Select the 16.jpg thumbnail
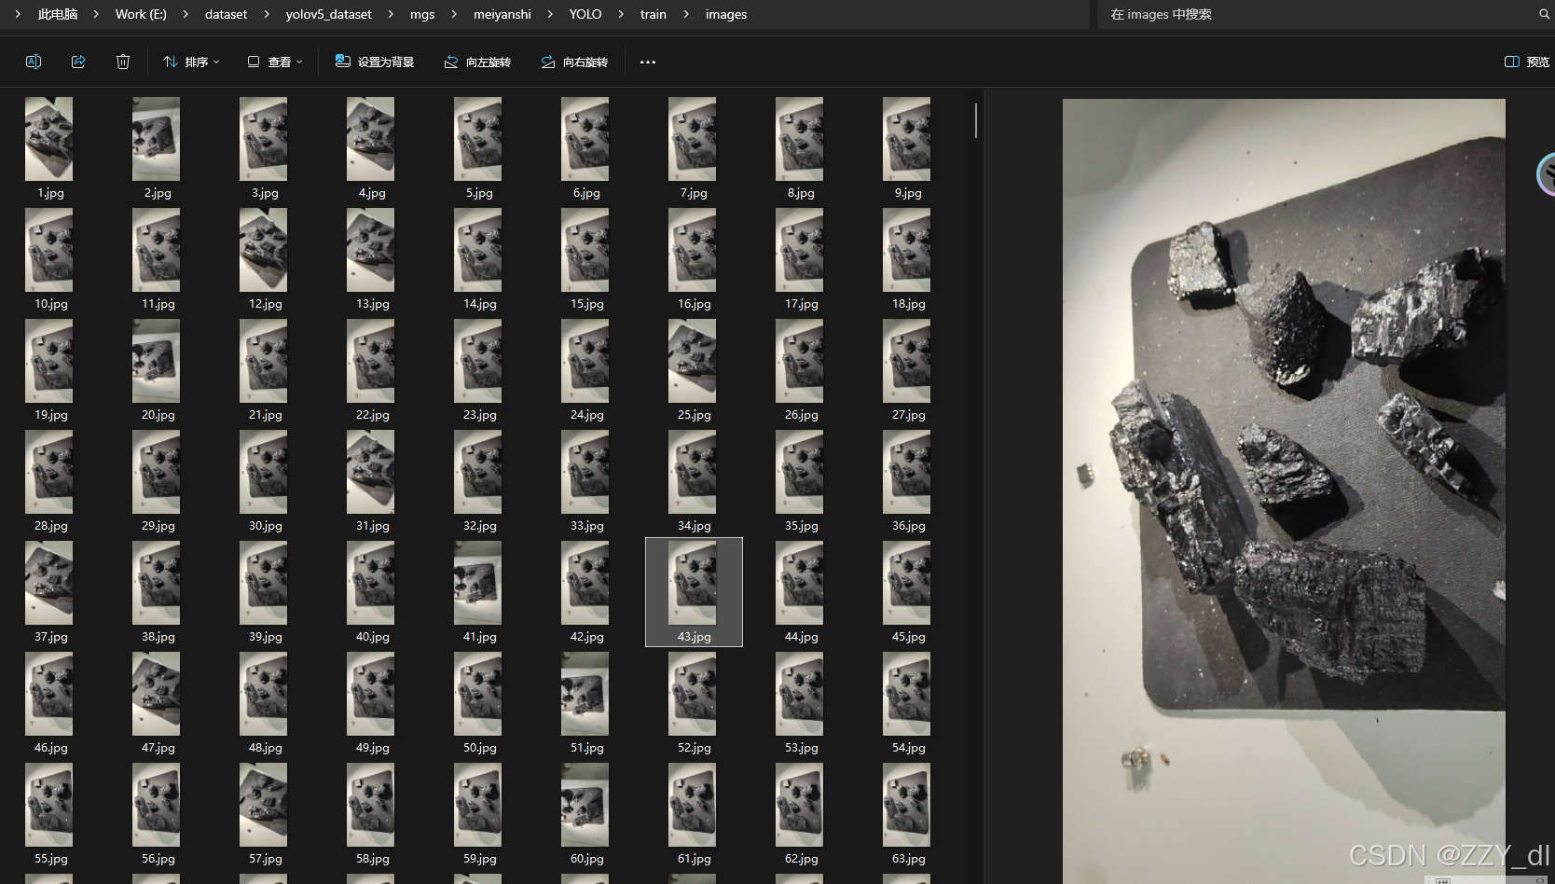Viewport: 1555px width, 884px height. click(x=692, y=250)
